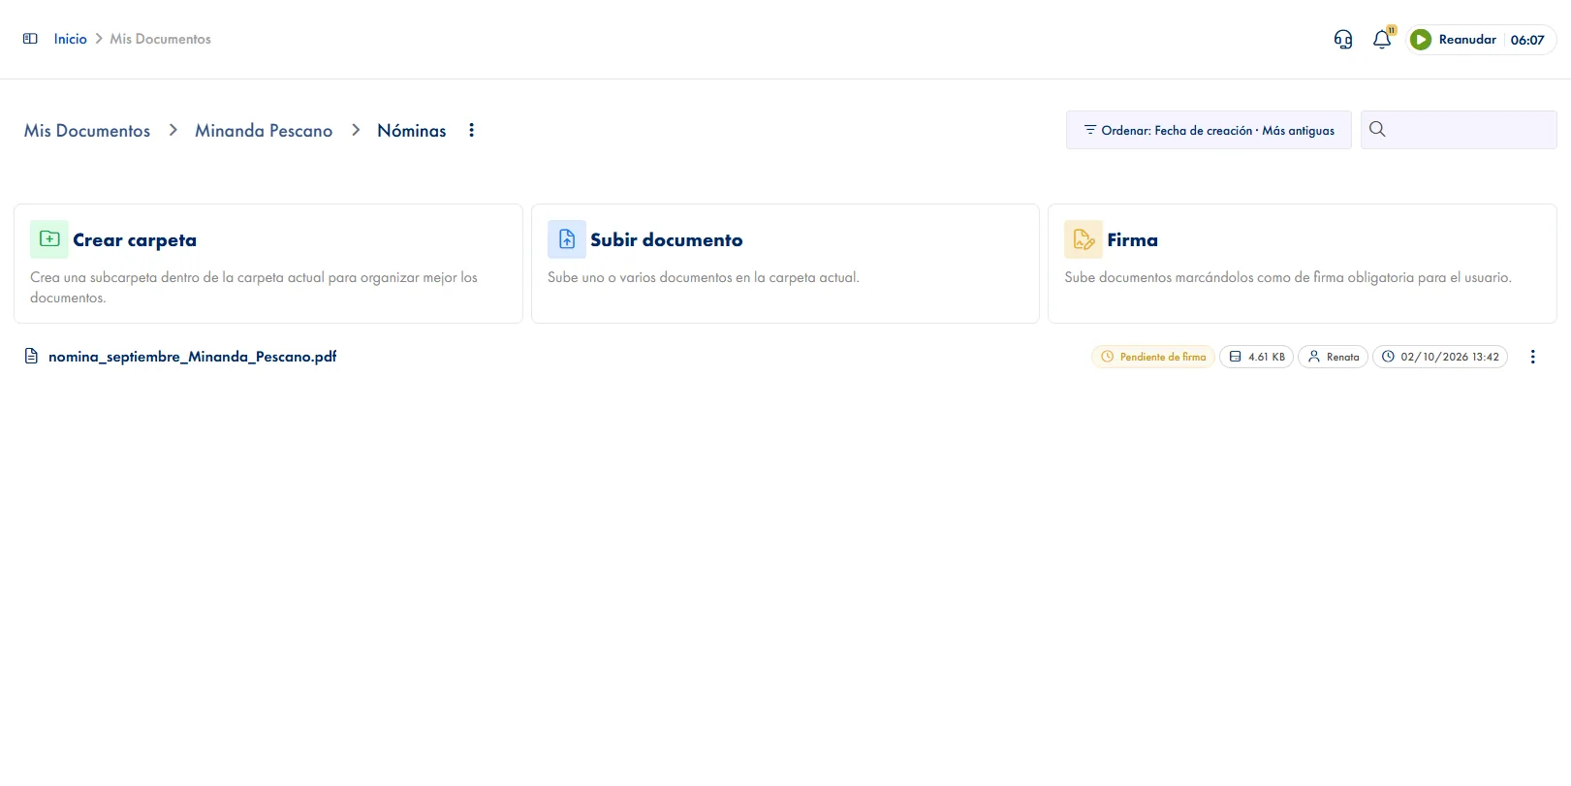Click the green play Reanudar icon
The height and width of the screenshot is (786, 1571).
1421,40
